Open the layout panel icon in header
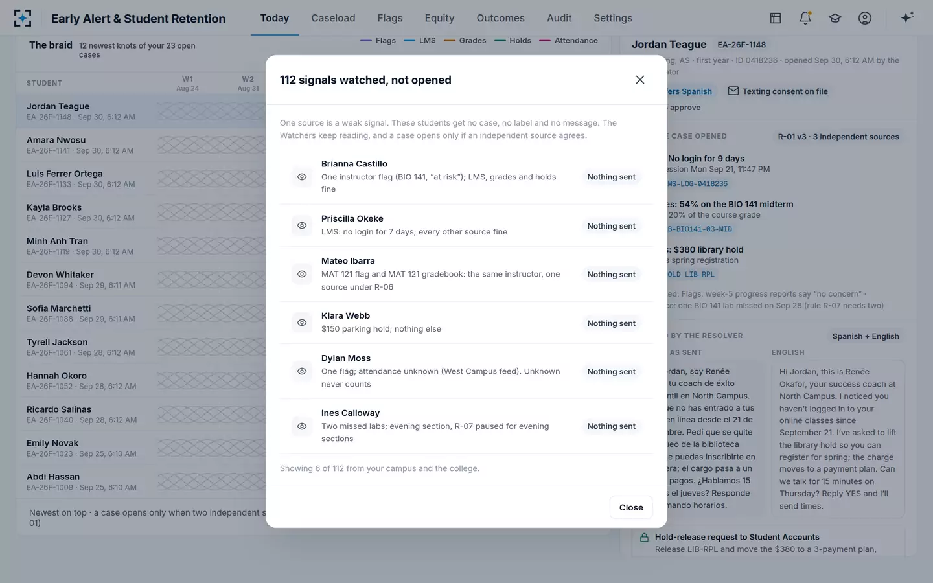Screen dimensions: 933x583 pos(776,18)
